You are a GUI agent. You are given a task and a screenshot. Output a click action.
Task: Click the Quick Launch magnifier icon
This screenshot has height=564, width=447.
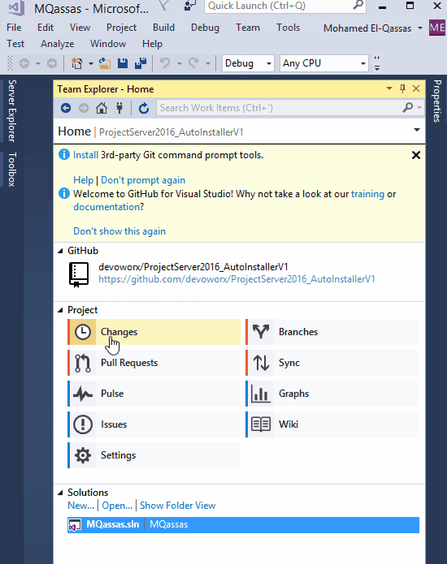coord(358,5)
